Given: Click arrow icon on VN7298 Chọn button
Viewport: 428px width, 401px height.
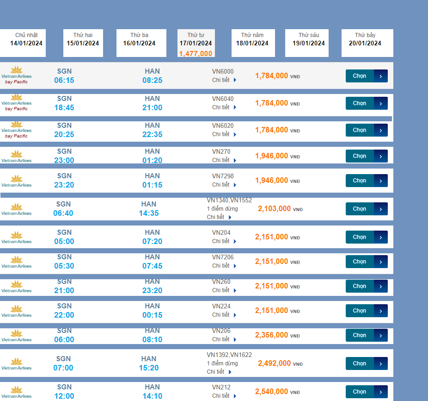Looking at the screenshot, I should [380, 181].
